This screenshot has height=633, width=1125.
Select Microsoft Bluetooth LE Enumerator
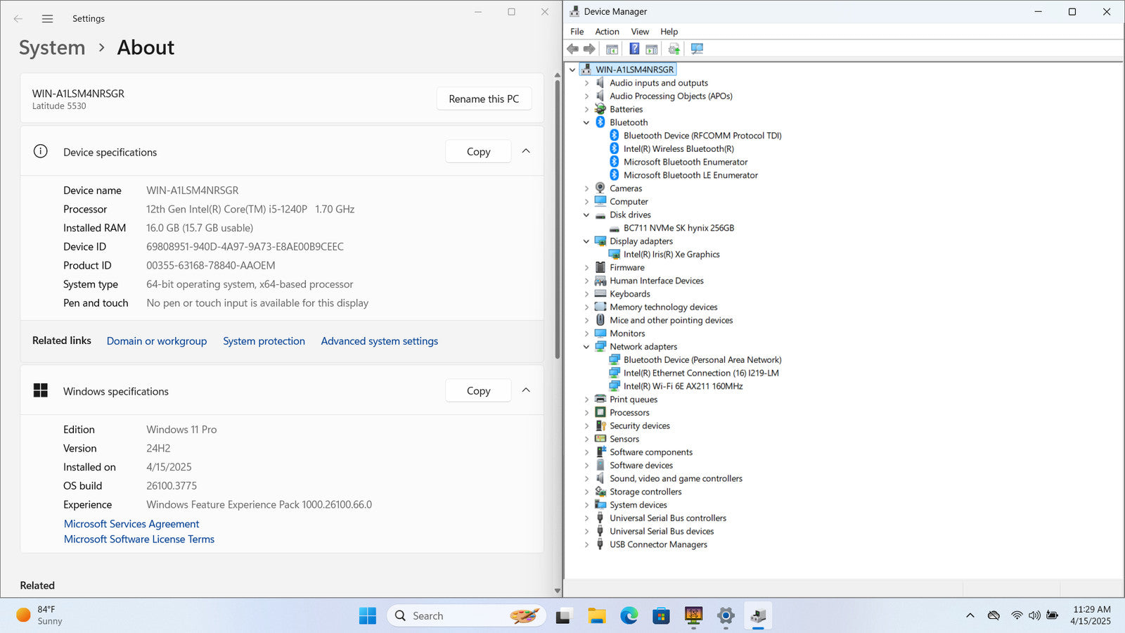tap(690, 175)
